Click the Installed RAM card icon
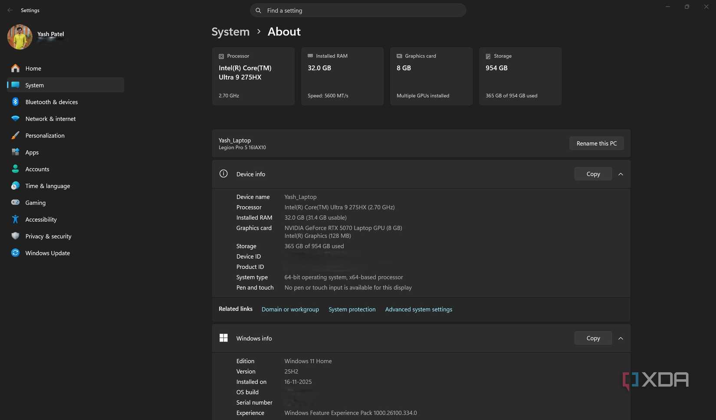This screenshot has width=716, height=420. coord(310,56)
